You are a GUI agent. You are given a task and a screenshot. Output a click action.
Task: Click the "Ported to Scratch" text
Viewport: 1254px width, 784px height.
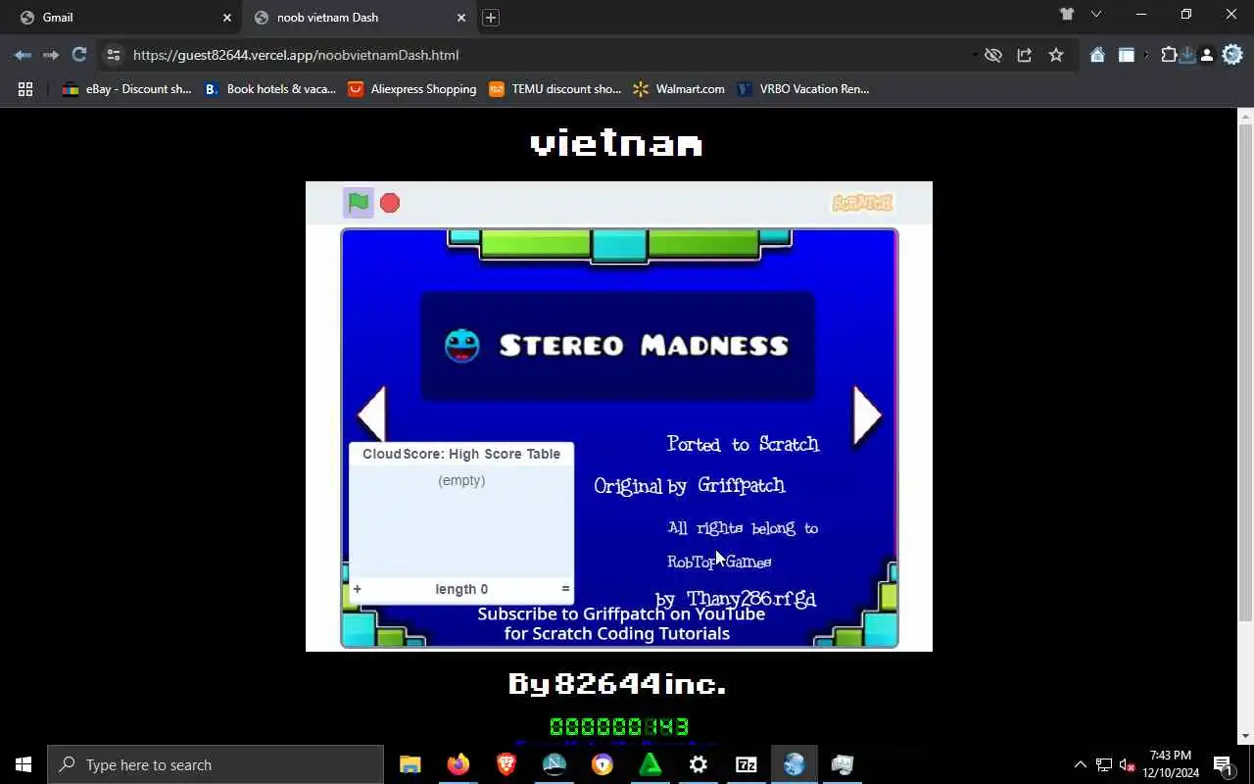pos(743,444)
